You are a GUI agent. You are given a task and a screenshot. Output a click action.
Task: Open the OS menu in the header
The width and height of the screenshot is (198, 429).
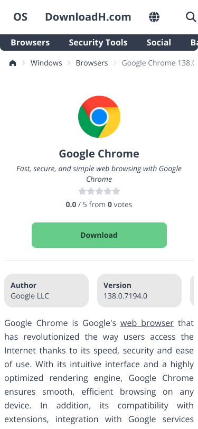(21, 17)
